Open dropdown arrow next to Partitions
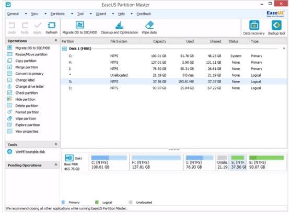Screen dimensions: 289x213 (72, 14)
